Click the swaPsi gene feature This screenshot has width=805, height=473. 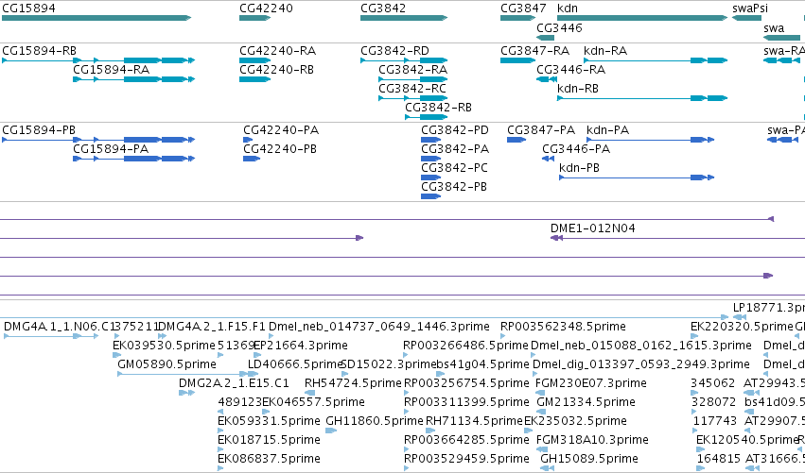(x=746, y=18)
